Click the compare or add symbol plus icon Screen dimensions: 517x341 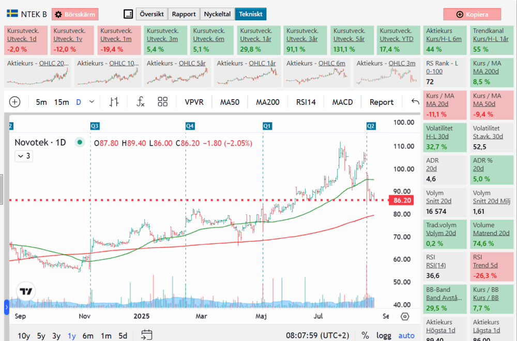(14, 102)
